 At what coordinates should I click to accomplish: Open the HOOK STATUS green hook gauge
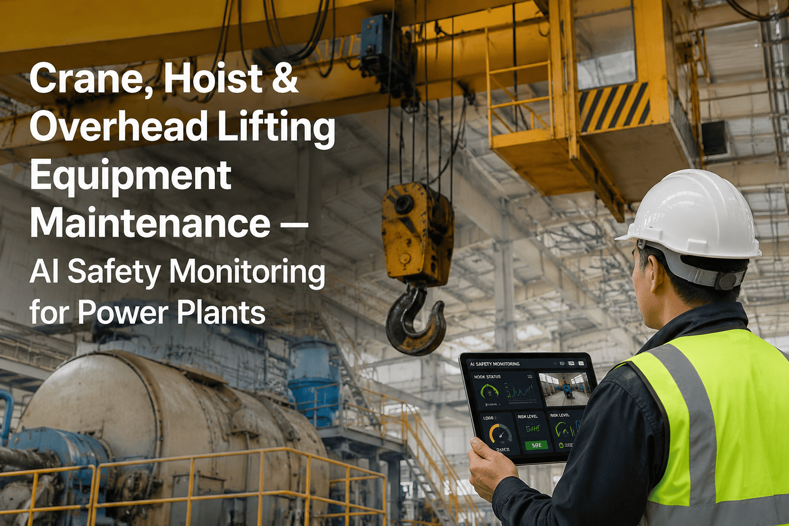(490, 391)
